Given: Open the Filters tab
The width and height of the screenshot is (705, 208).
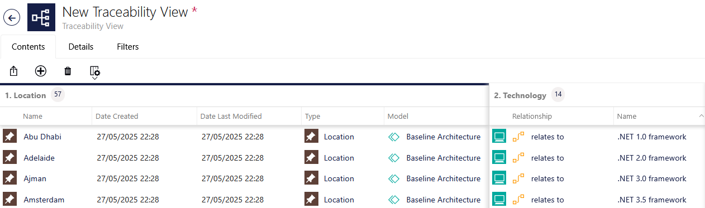Looking at the screenshot, I should coord(128,47).
